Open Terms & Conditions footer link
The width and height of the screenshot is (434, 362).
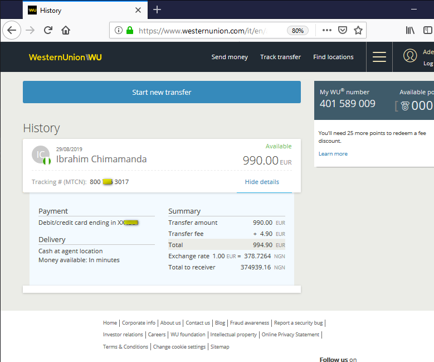[x=125, y=347]
